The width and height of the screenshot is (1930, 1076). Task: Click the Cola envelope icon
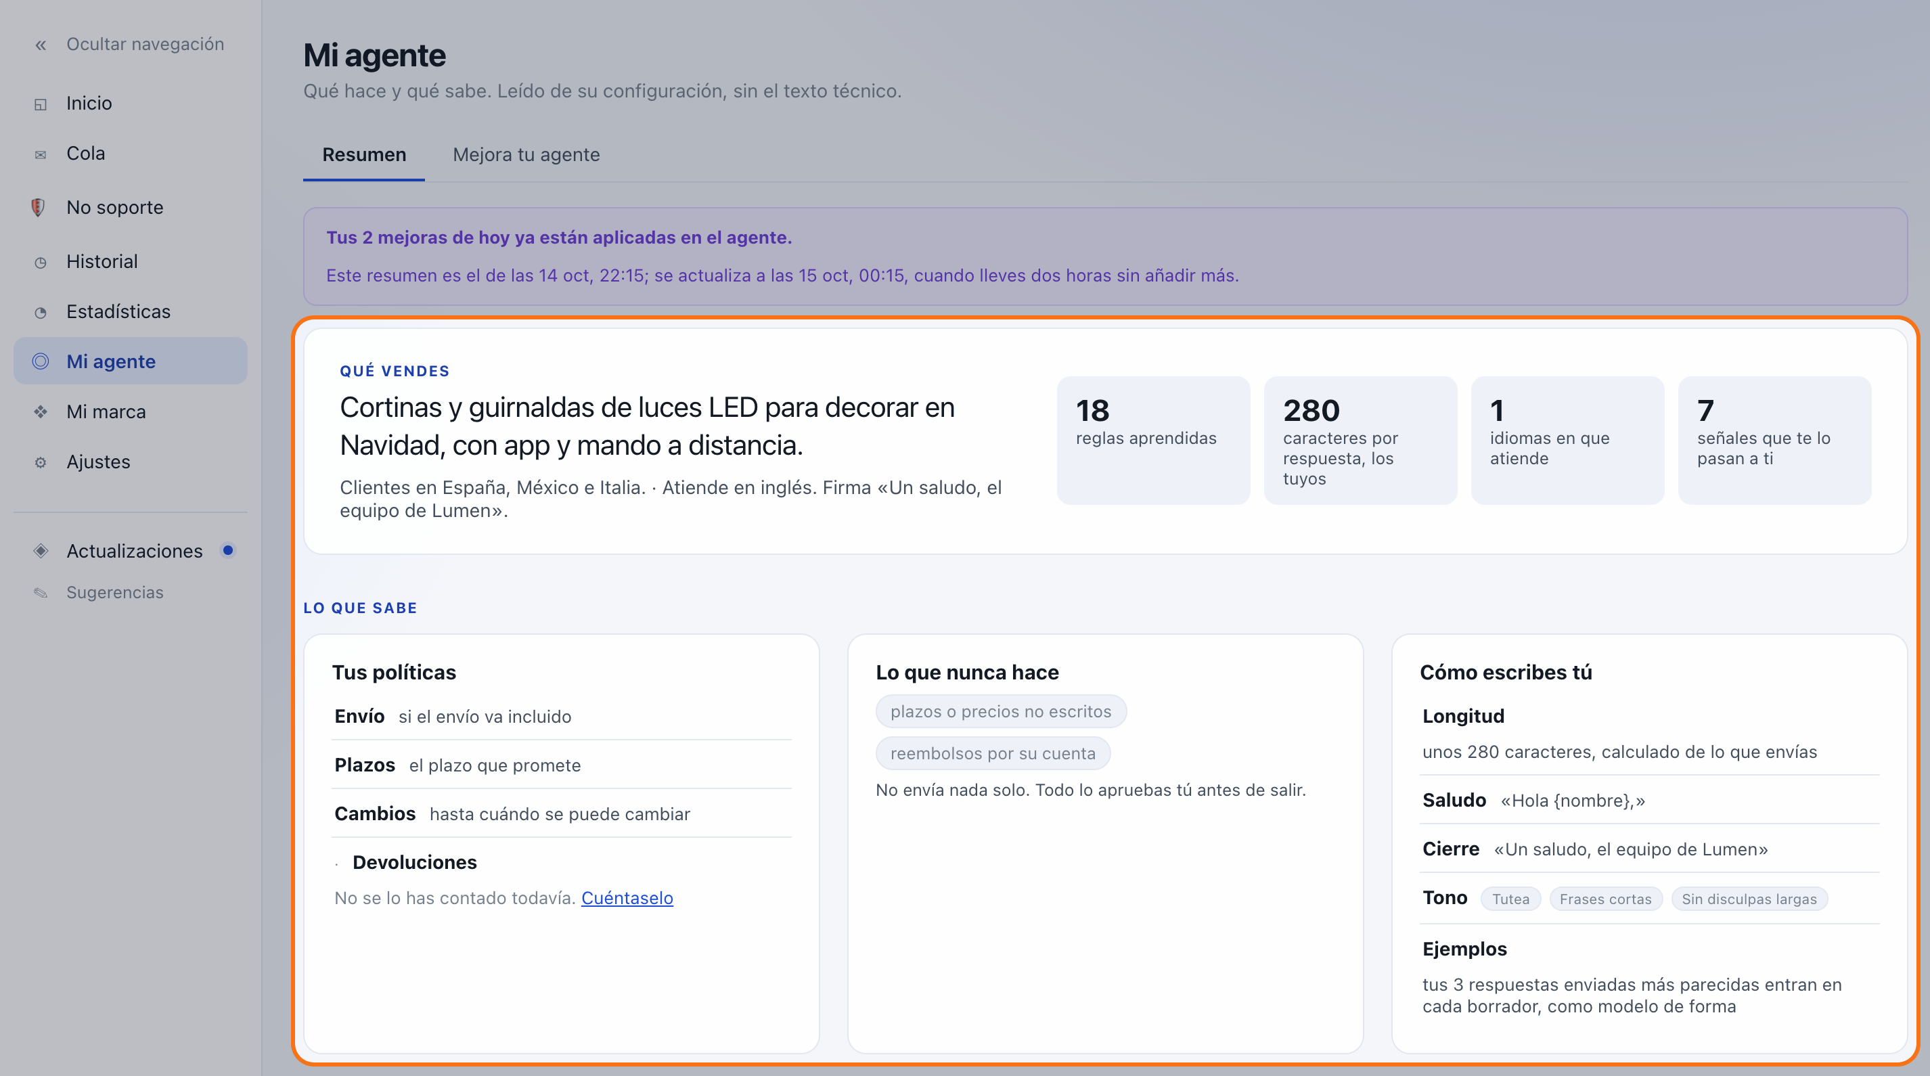click(41, 154)
